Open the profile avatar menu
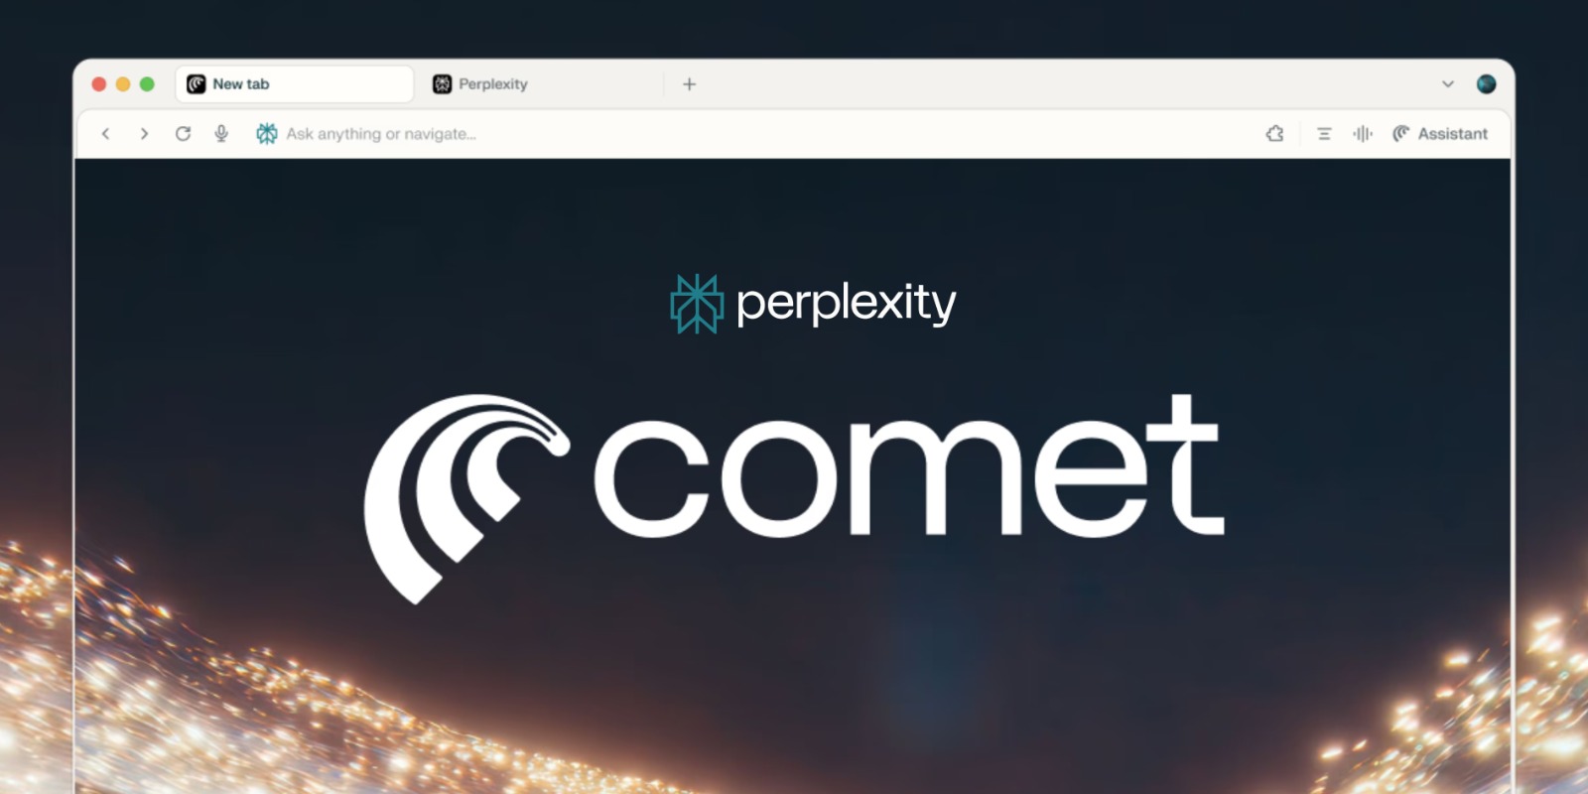 (x=1486, y=83)
